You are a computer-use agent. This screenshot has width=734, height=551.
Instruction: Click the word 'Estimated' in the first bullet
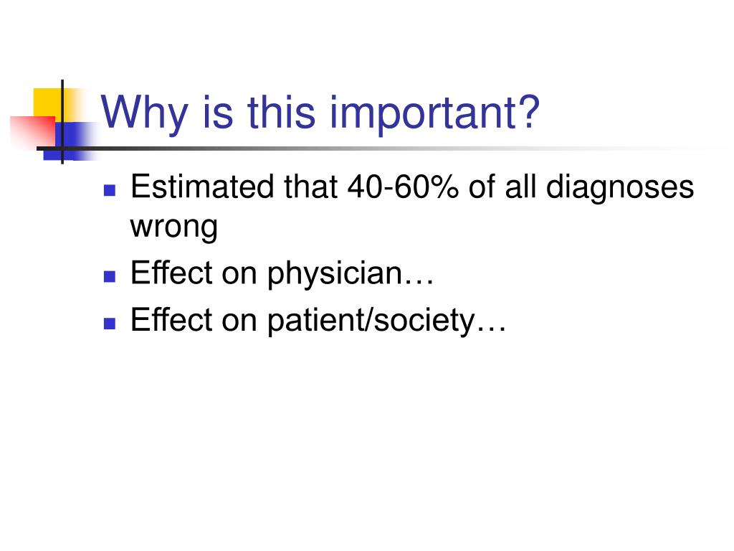pos(201,187)
